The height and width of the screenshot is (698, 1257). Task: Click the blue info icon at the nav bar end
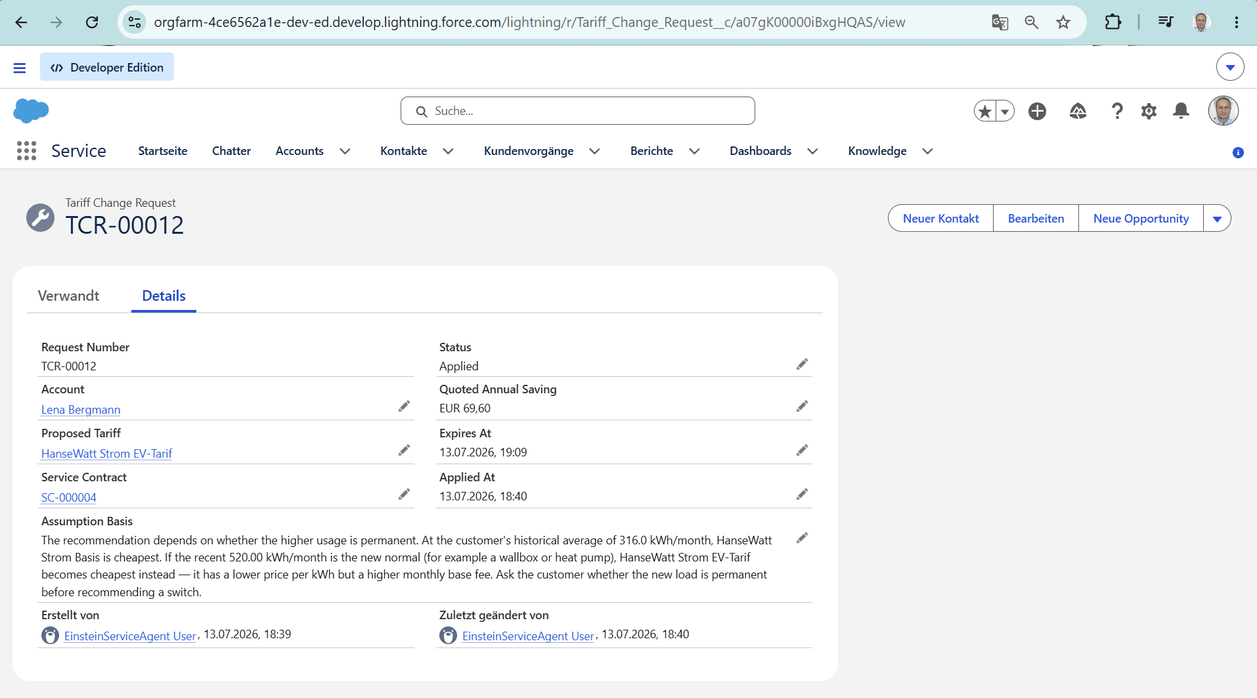(1238, 152)
